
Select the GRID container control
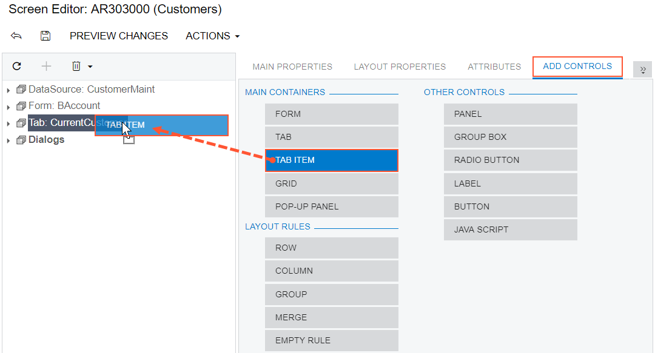(331, 183)
